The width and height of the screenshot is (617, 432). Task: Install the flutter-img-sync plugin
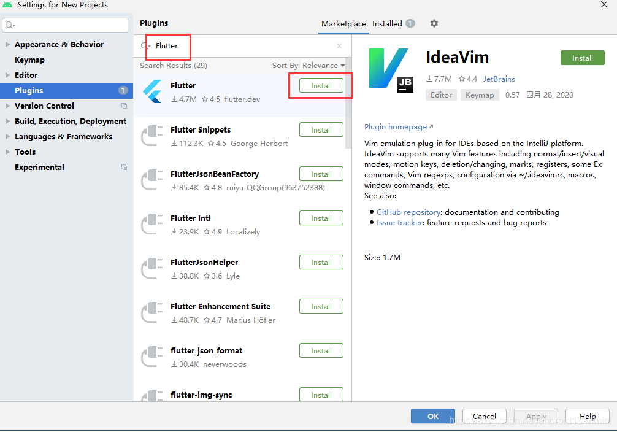pos(321,394)
